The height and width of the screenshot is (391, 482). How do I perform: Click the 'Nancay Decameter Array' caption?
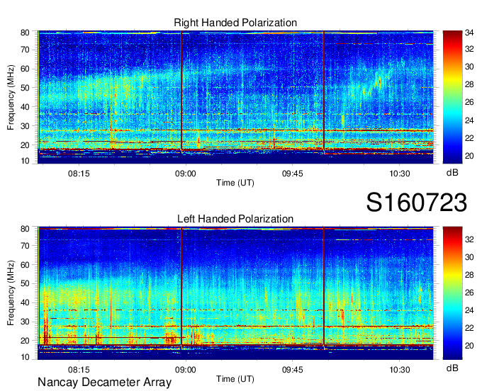click(104, 382)
